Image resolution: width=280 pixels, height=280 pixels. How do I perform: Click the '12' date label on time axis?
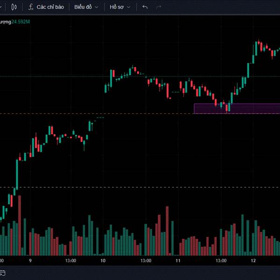253,261
